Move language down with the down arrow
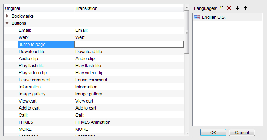 (237, 8)
